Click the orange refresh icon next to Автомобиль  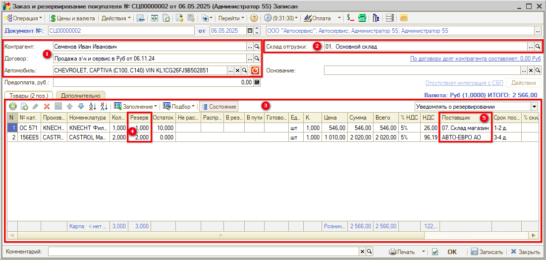click(x=255, y=70)
